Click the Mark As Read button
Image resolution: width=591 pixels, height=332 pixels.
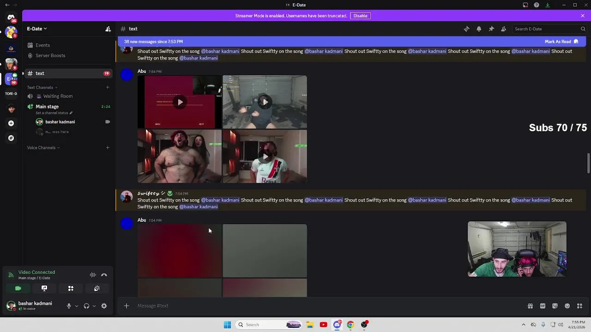(561, 41)
